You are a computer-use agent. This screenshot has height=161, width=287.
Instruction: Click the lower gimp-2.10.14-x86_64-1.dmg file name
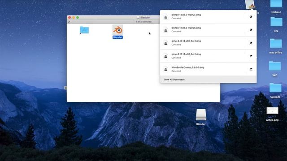coord(186,54)
